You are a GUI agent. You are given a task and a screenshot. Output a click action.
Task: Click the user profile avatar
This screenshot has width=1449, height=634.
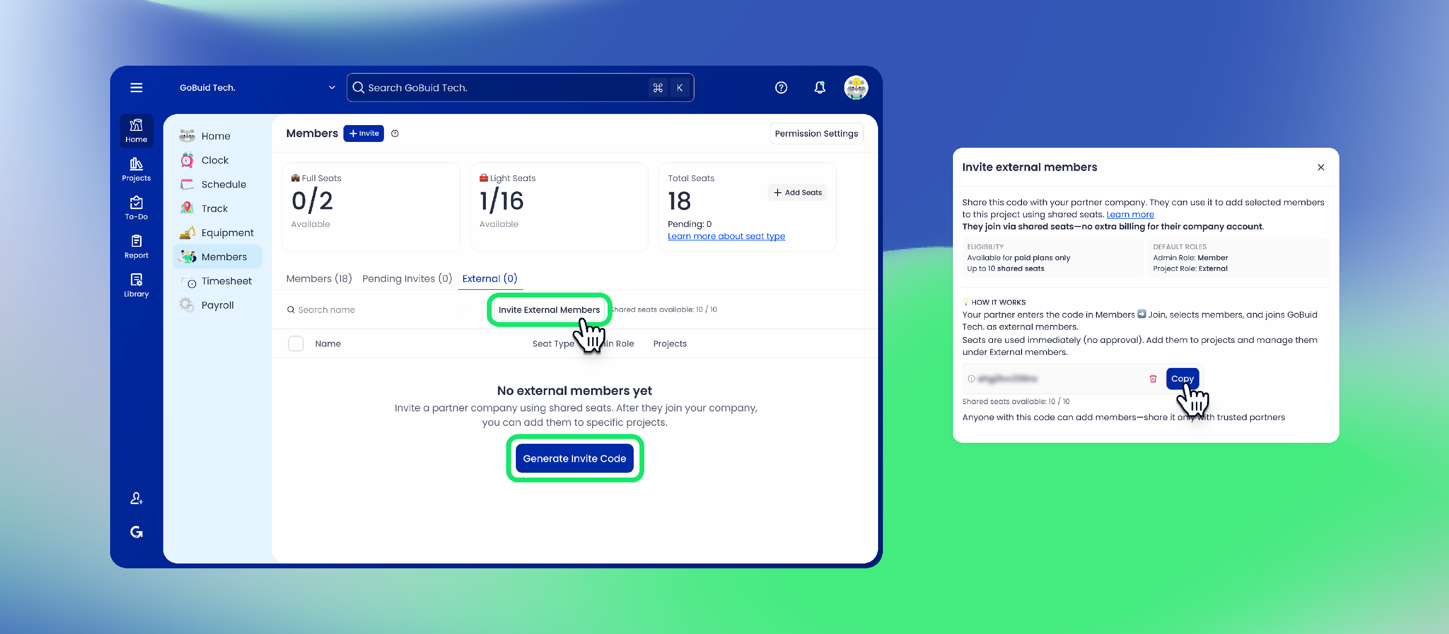855,88
